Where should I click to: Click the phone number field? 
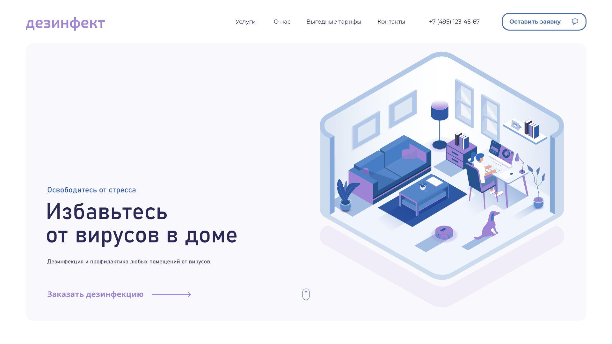(454, 21)
